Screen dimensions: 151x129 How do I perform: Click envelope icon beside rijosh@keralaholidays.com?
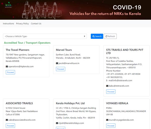57,123
